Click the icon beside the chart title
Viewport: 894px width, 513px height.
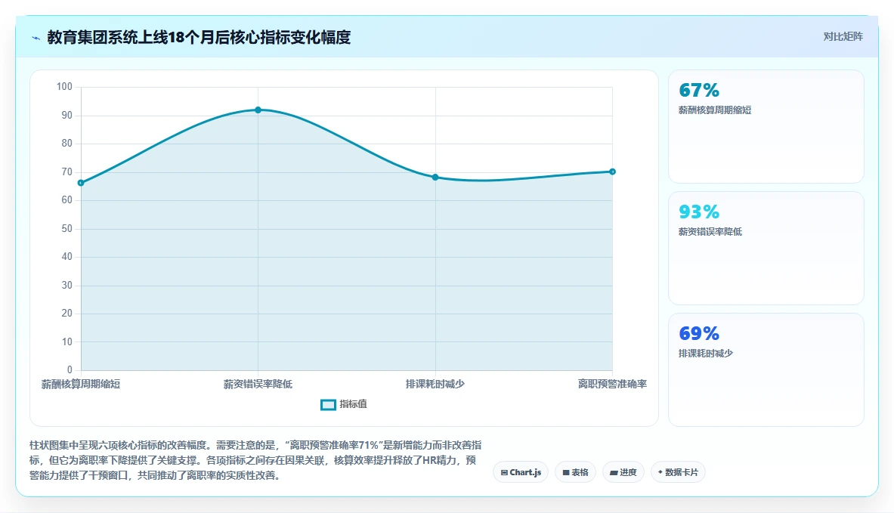point(36,39)
